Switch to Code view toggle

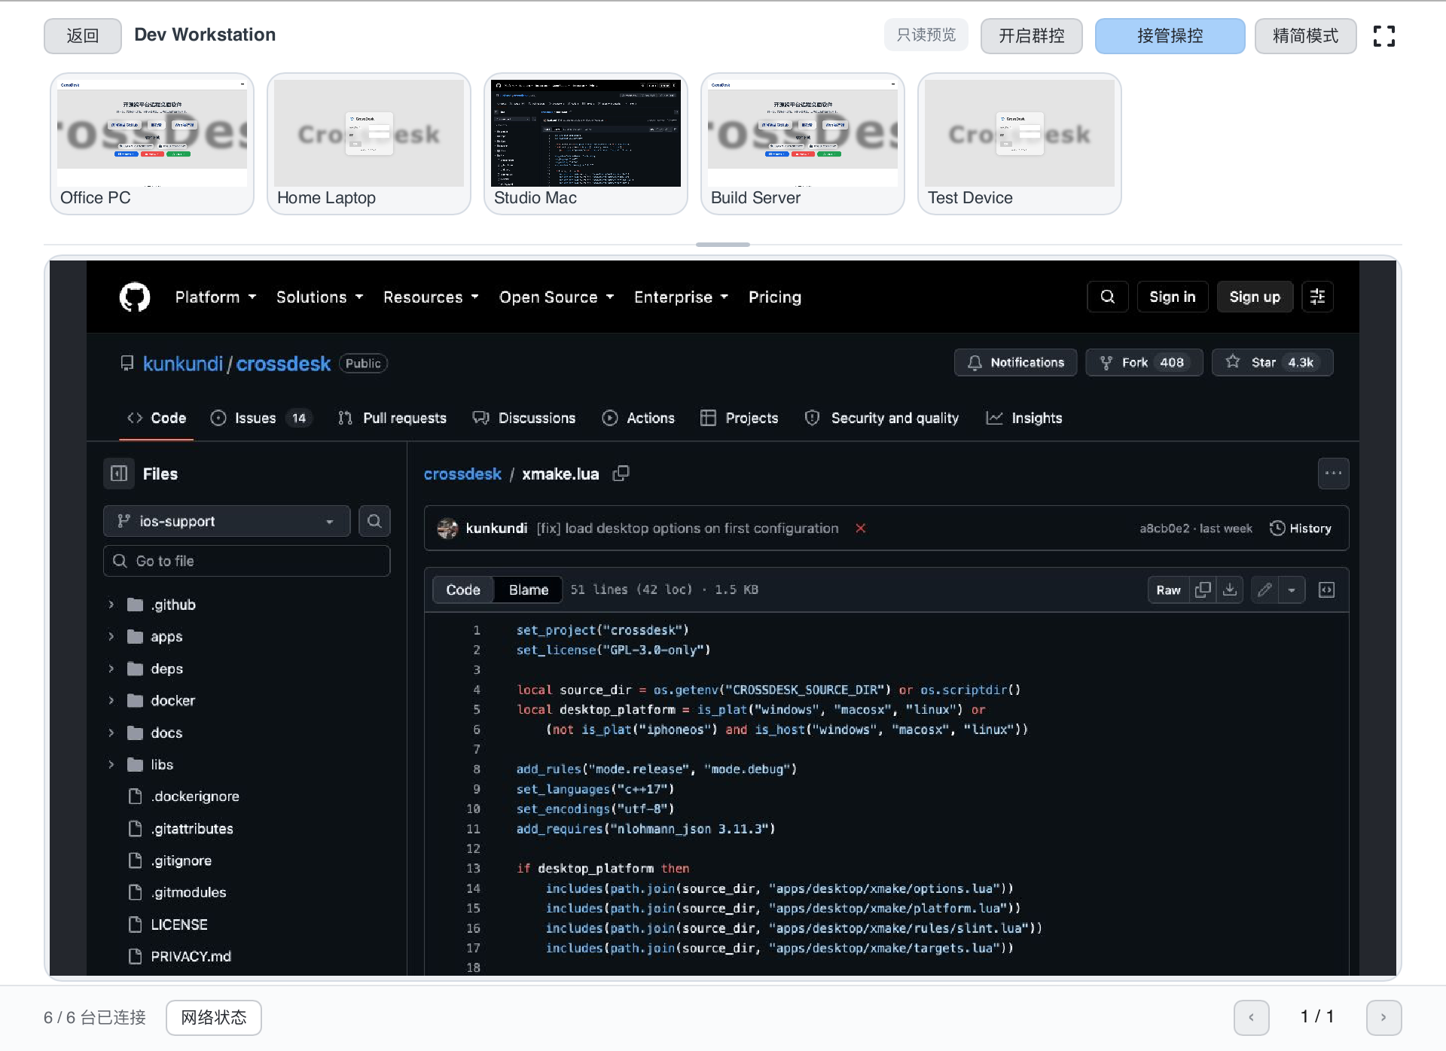coord(463,589)
